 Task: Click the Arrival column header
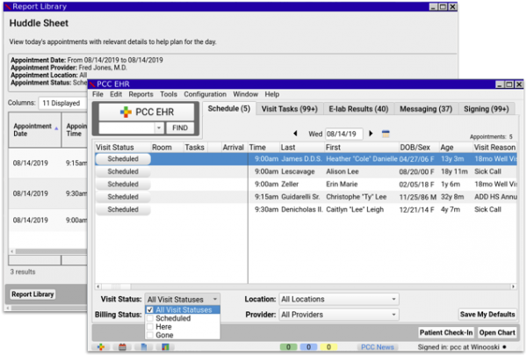(x=233, y=148)
